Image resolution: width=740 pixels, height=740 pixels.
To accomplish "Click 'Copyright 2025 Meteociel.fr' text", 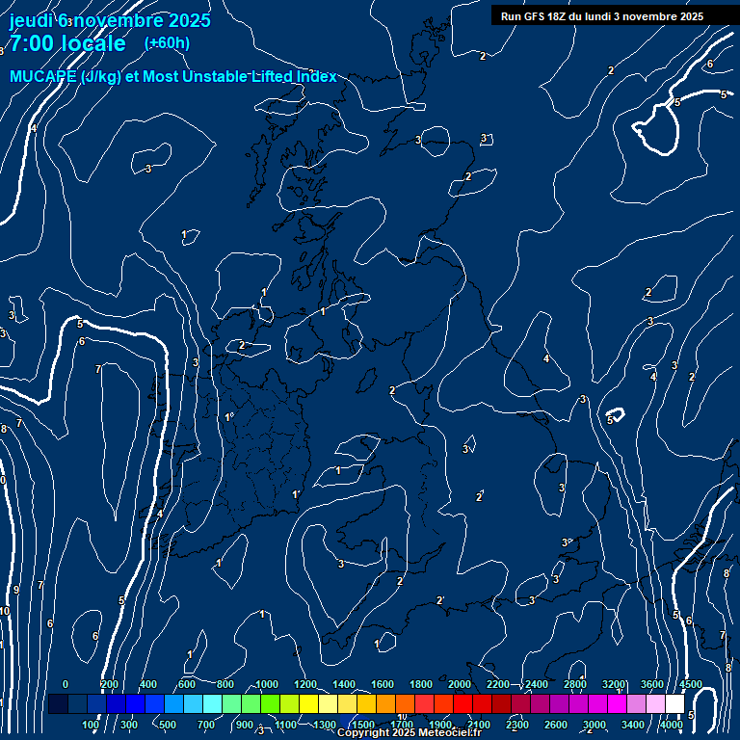I will pos(410,733).
